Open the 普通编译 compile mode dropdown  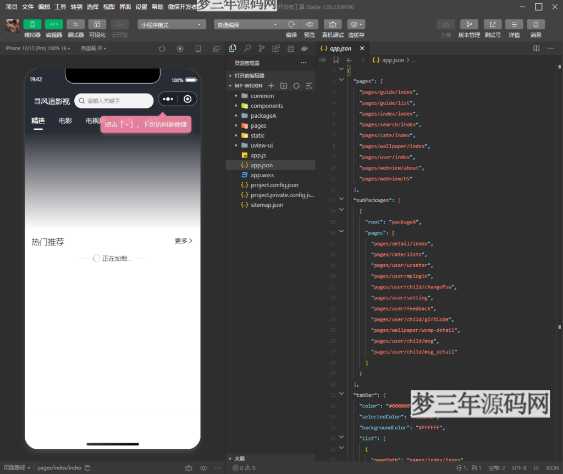coord(248,25)
